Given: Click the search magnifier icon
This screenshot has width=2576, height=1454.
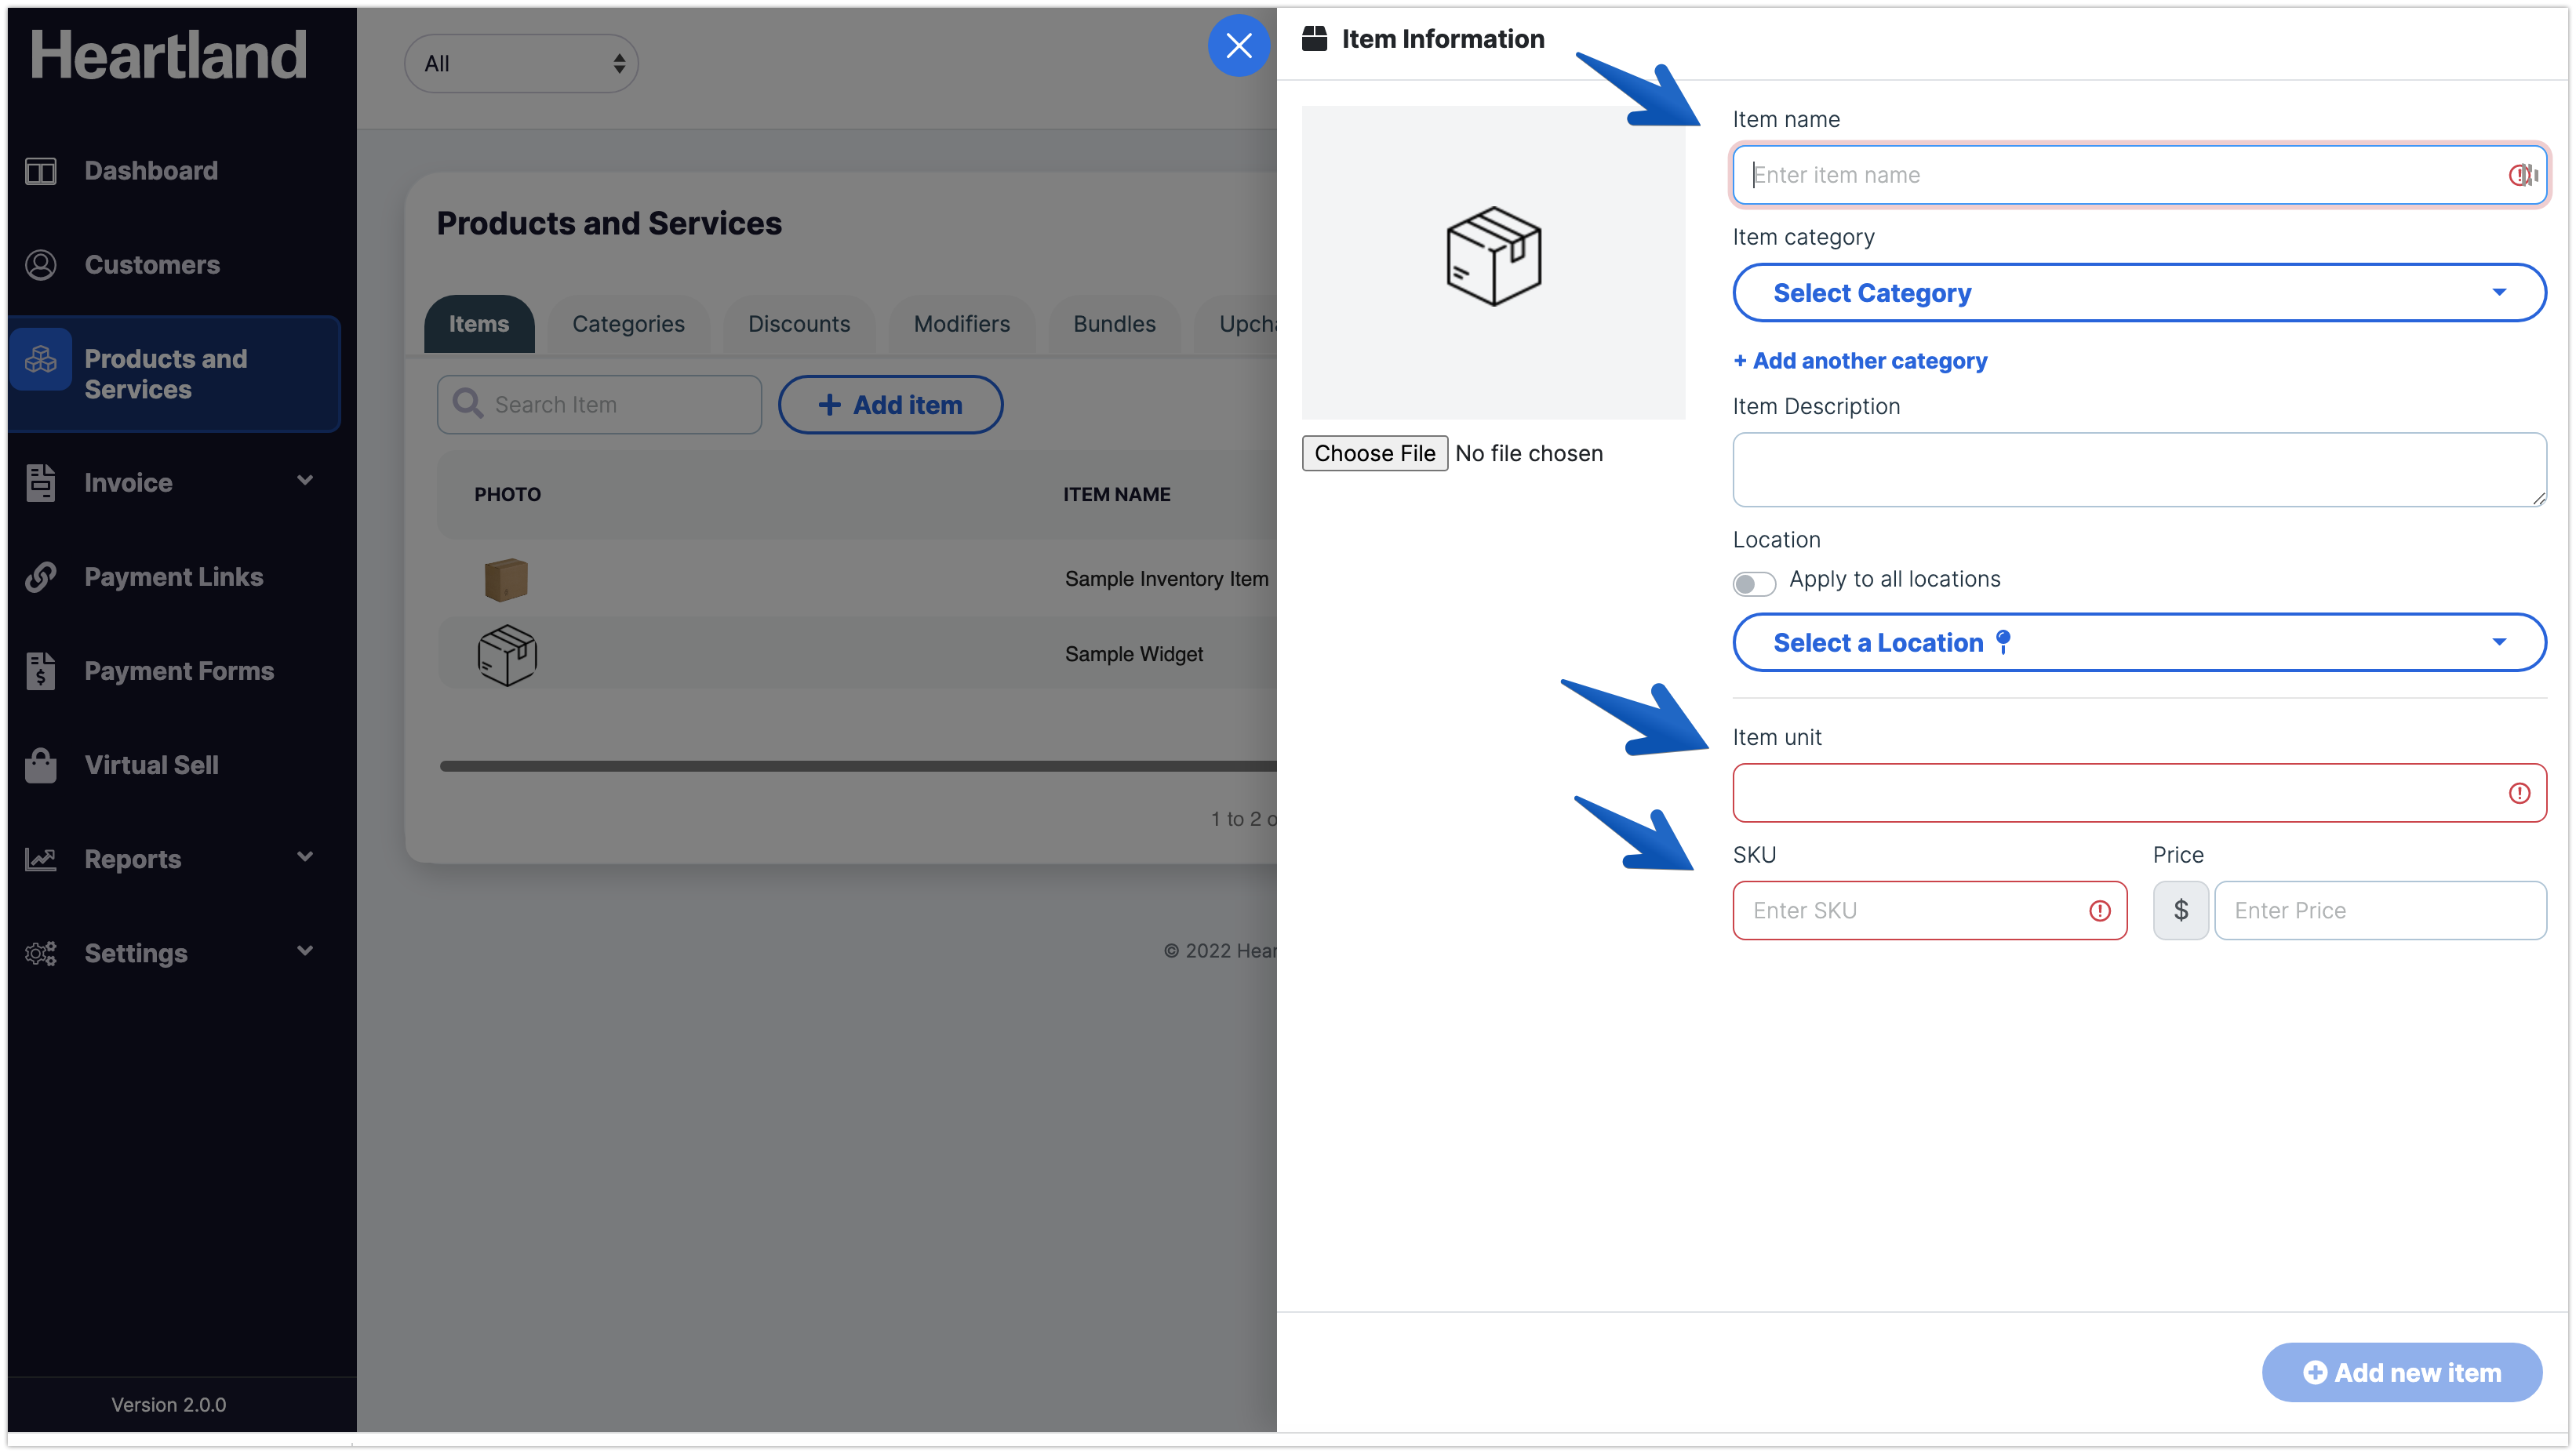Looking at the screenshot, I should (x=467, y=404).
